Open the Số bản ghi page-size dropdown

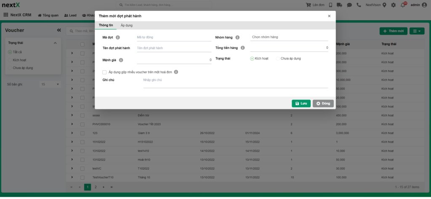click(50, 84)
